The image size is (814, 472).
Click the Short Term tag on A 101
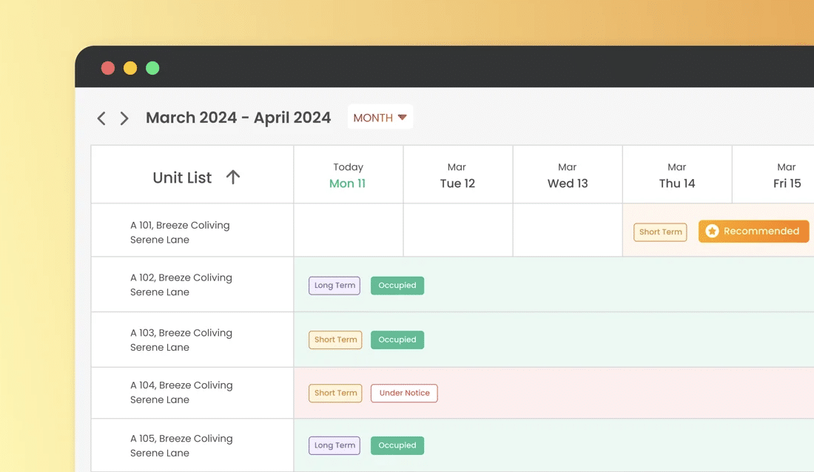click(x=660, y=232)
